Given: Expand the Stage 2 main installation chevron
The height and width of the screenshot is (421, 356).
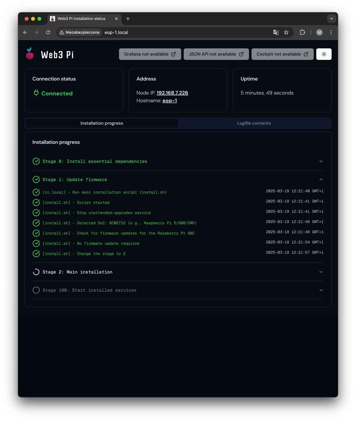Looking at the screenshot, I should [321, 272].
